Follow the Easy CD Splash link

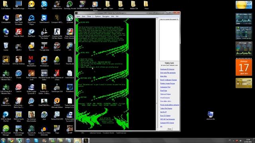coord(165,116)
